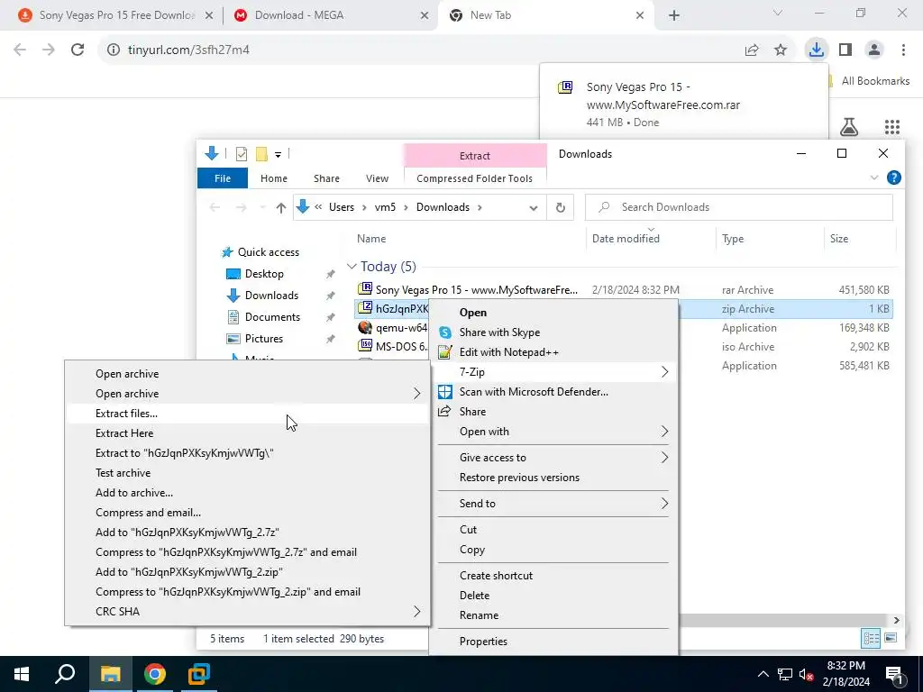Viewport: 923px width, 692px height.
Task: Click the Properties quick access toolbar icon
Action: 242,154
